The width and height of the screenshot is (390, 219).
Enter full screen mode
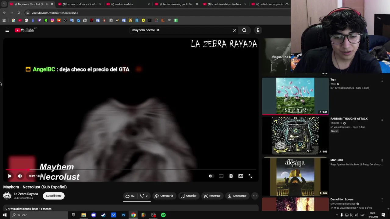(x=250, y=176)
